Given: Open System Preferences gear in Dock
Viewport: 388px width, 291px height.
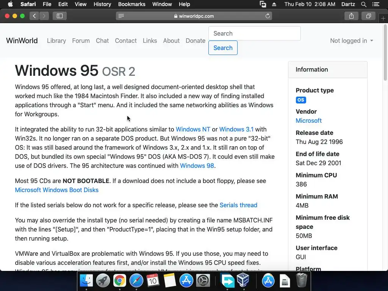Looking at the screenshot, I should (203, 281).
